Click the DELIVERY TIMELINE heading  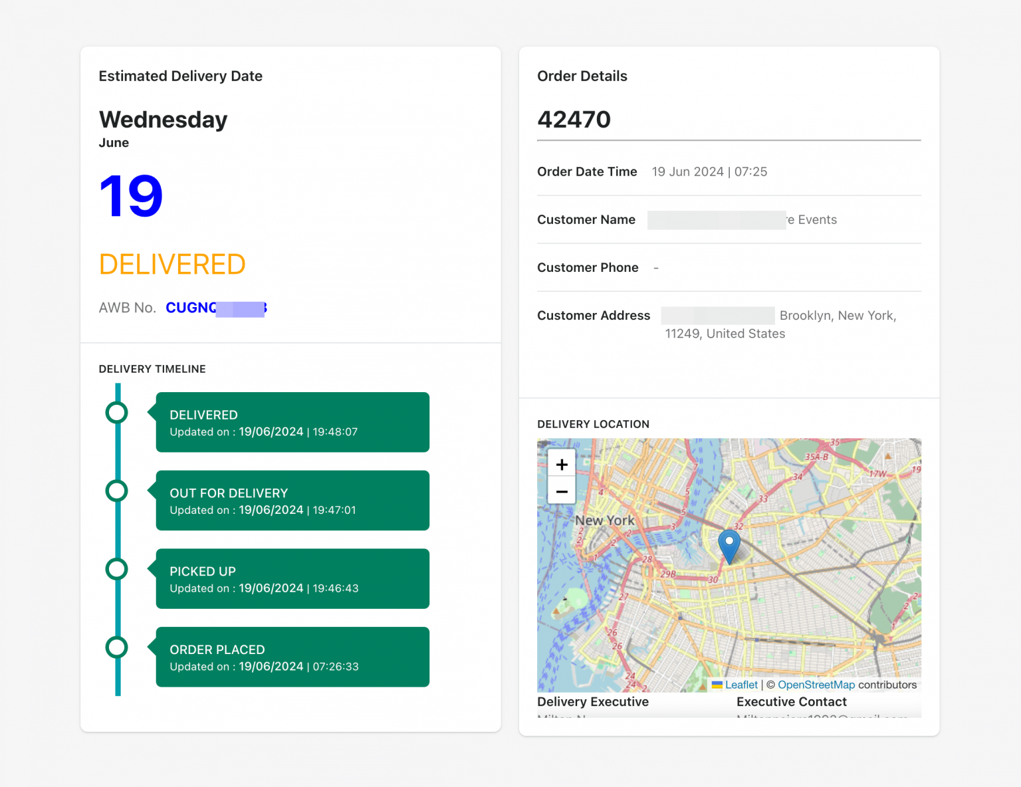152,369
